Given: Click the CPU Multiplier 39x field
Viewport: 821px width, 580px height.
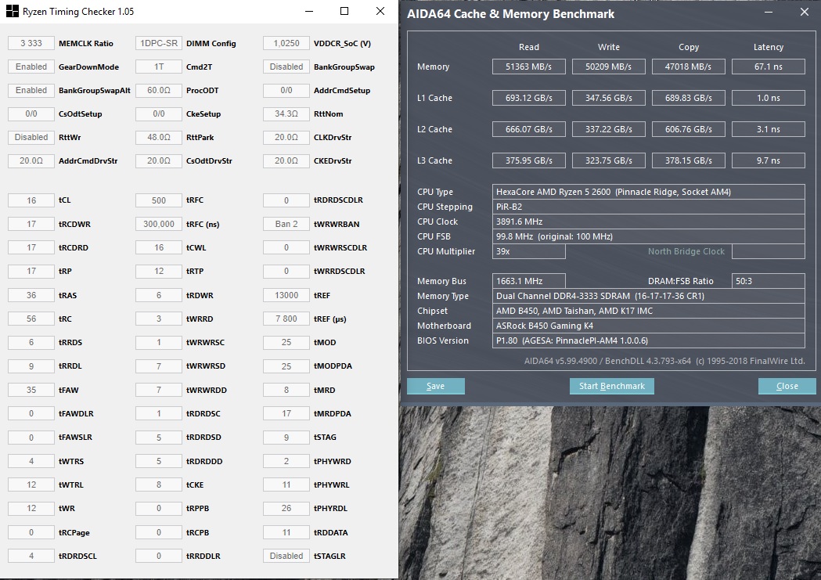Looking at the screenshot, I should click(529, 251).
